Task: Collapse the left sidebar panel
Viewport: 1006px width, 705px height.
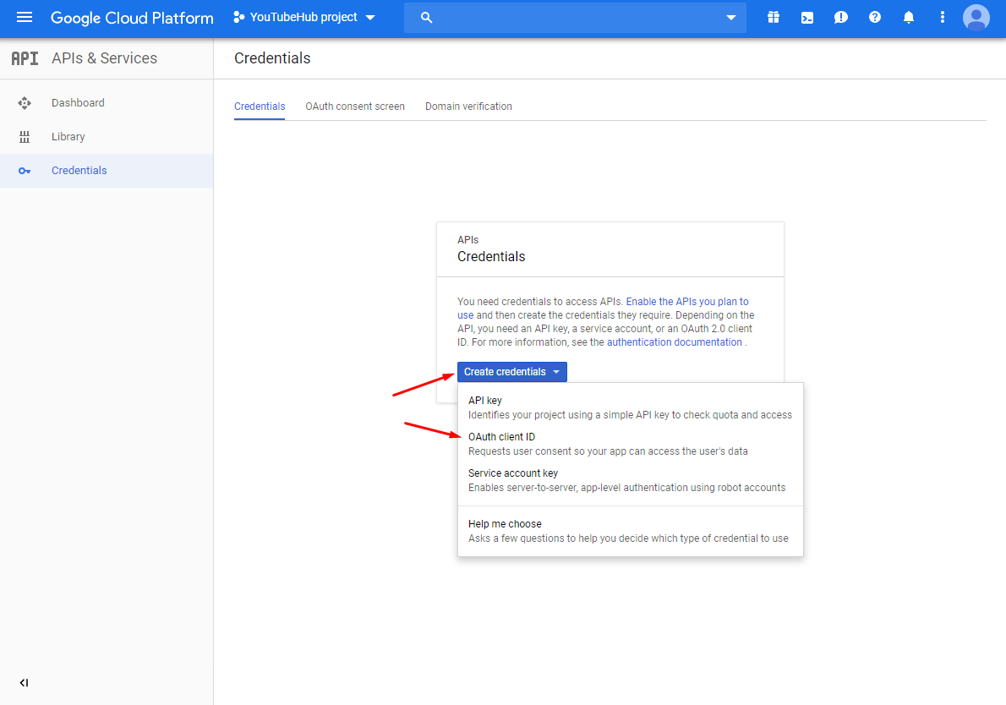Action: point(24,683)
